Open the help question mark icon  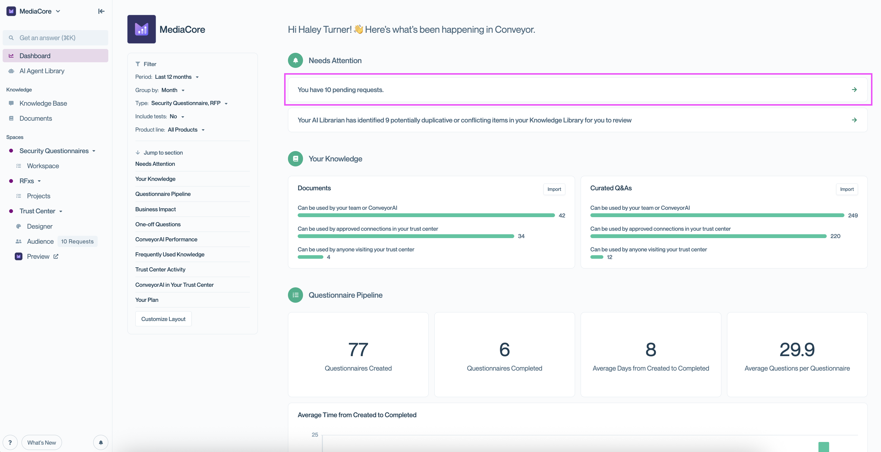pos(10,443)
